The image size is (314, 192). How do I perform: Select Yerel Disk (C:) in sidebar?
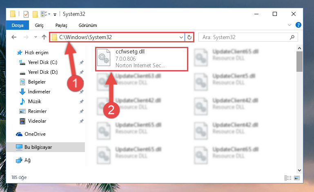(x=42, y=62)
